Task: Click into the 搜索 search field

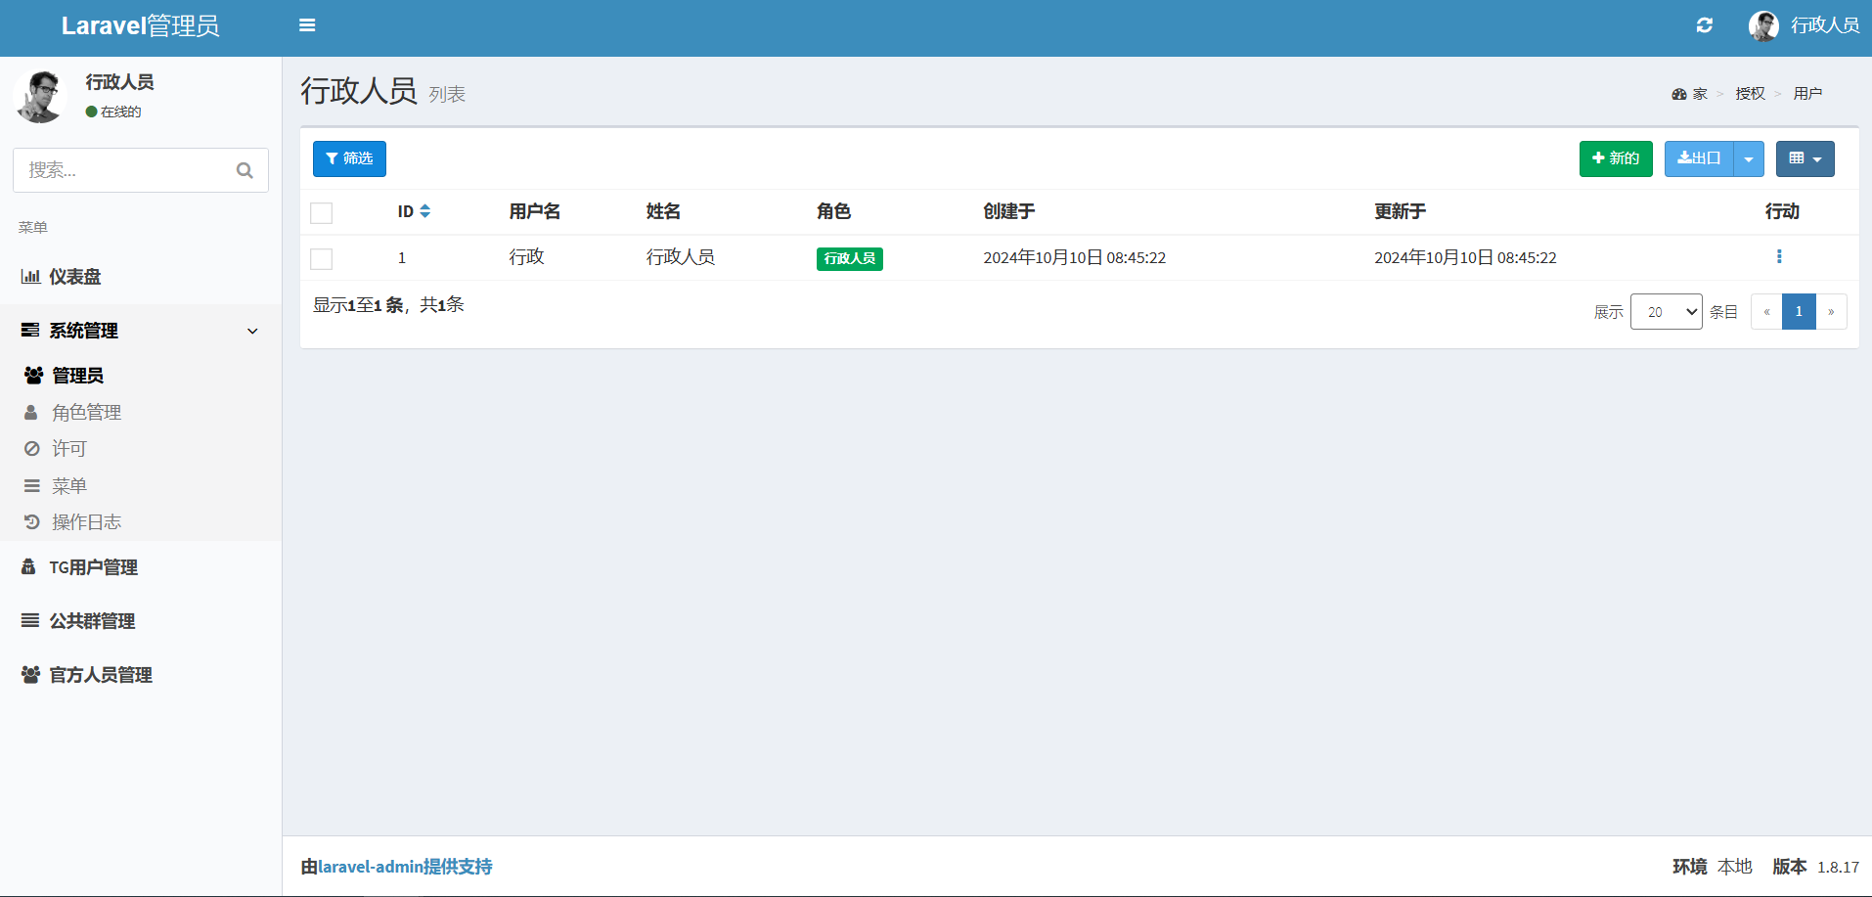Action: tap(122, 171)
